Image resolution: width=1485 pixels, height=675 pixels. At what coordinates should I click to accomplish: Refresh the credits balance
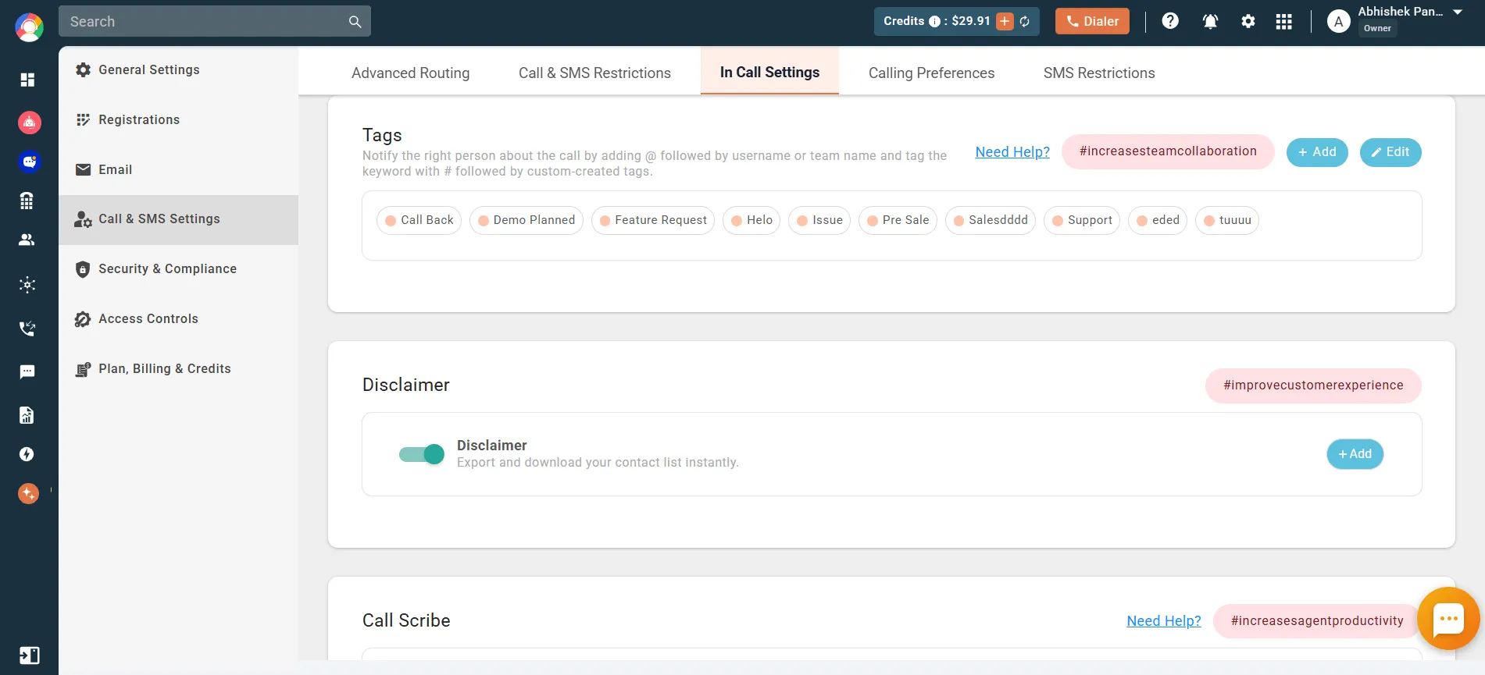click(x=1025, y=21)
